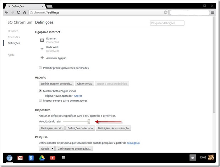Open a new tab
This screenshot has width=220, height=167.
click(49, 6)
